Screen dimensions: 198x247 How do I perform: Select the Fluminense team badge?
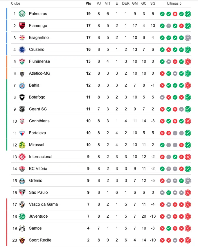(x=23, y=61)
